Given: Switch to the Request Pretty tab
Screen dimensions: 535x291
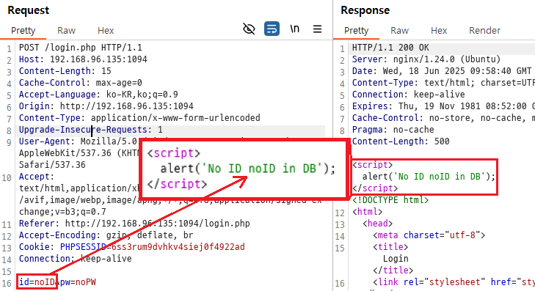Looking at the screenshot, I should tap(23, 31).
